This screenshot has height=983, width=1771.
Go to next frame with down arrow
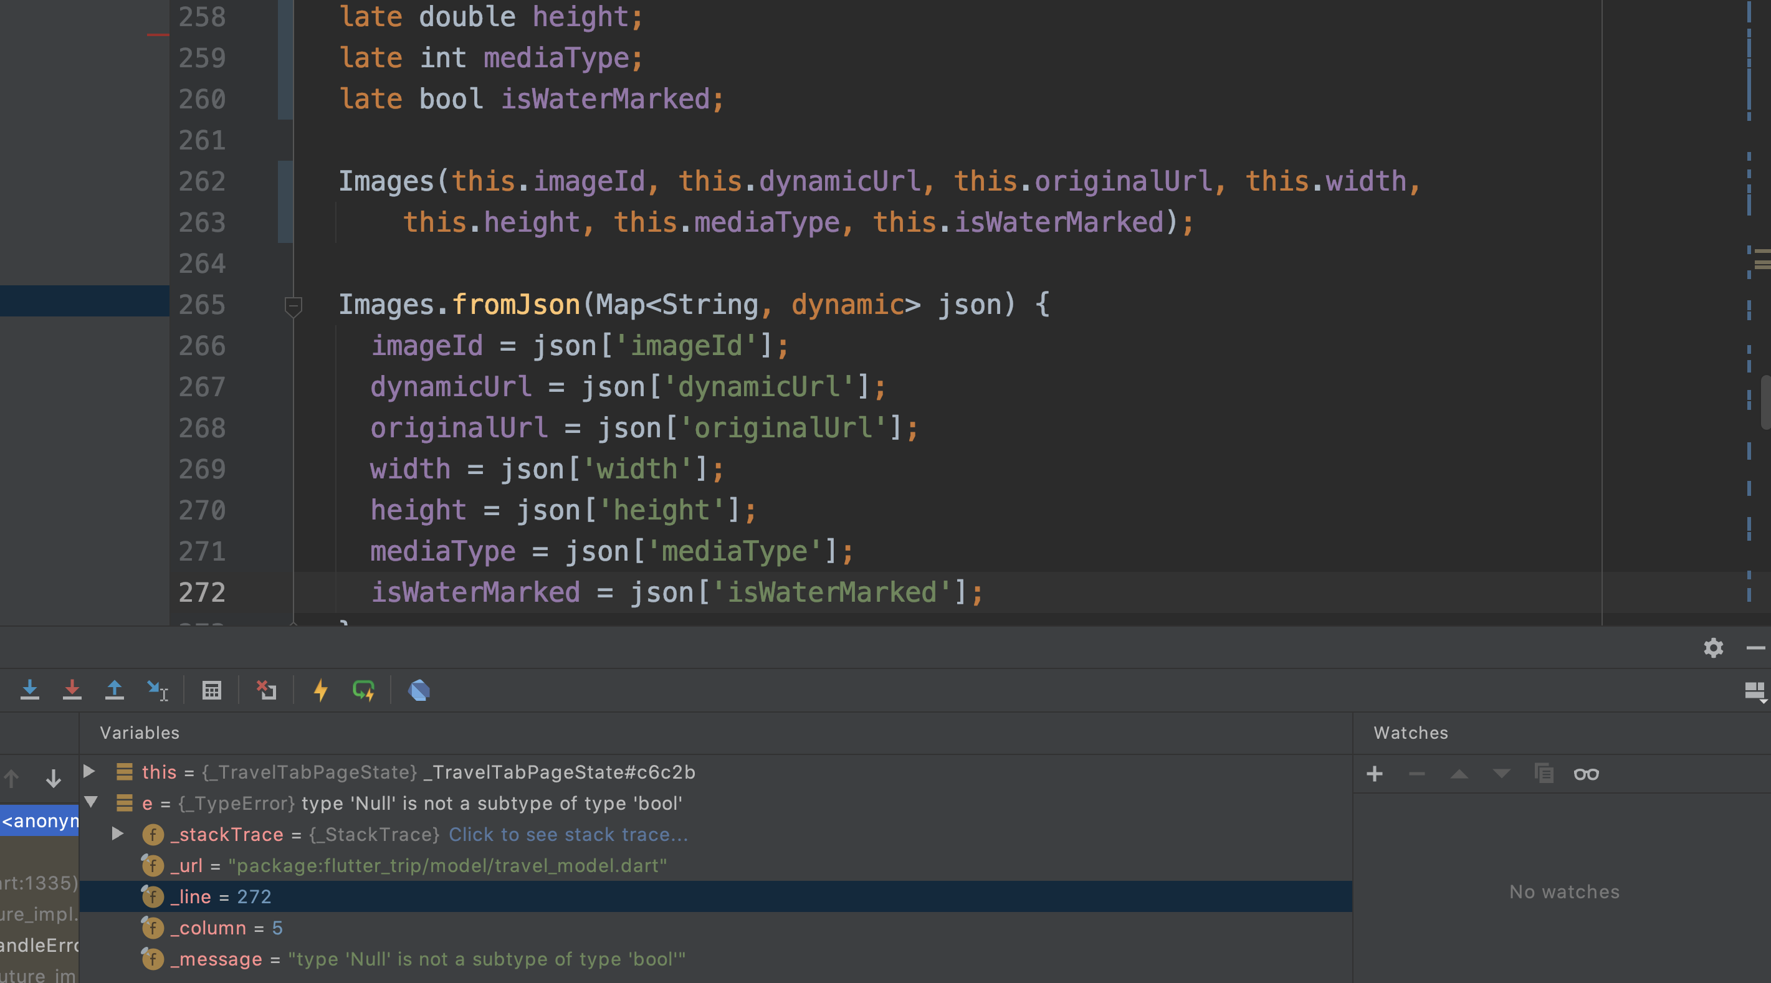(53, 779)
